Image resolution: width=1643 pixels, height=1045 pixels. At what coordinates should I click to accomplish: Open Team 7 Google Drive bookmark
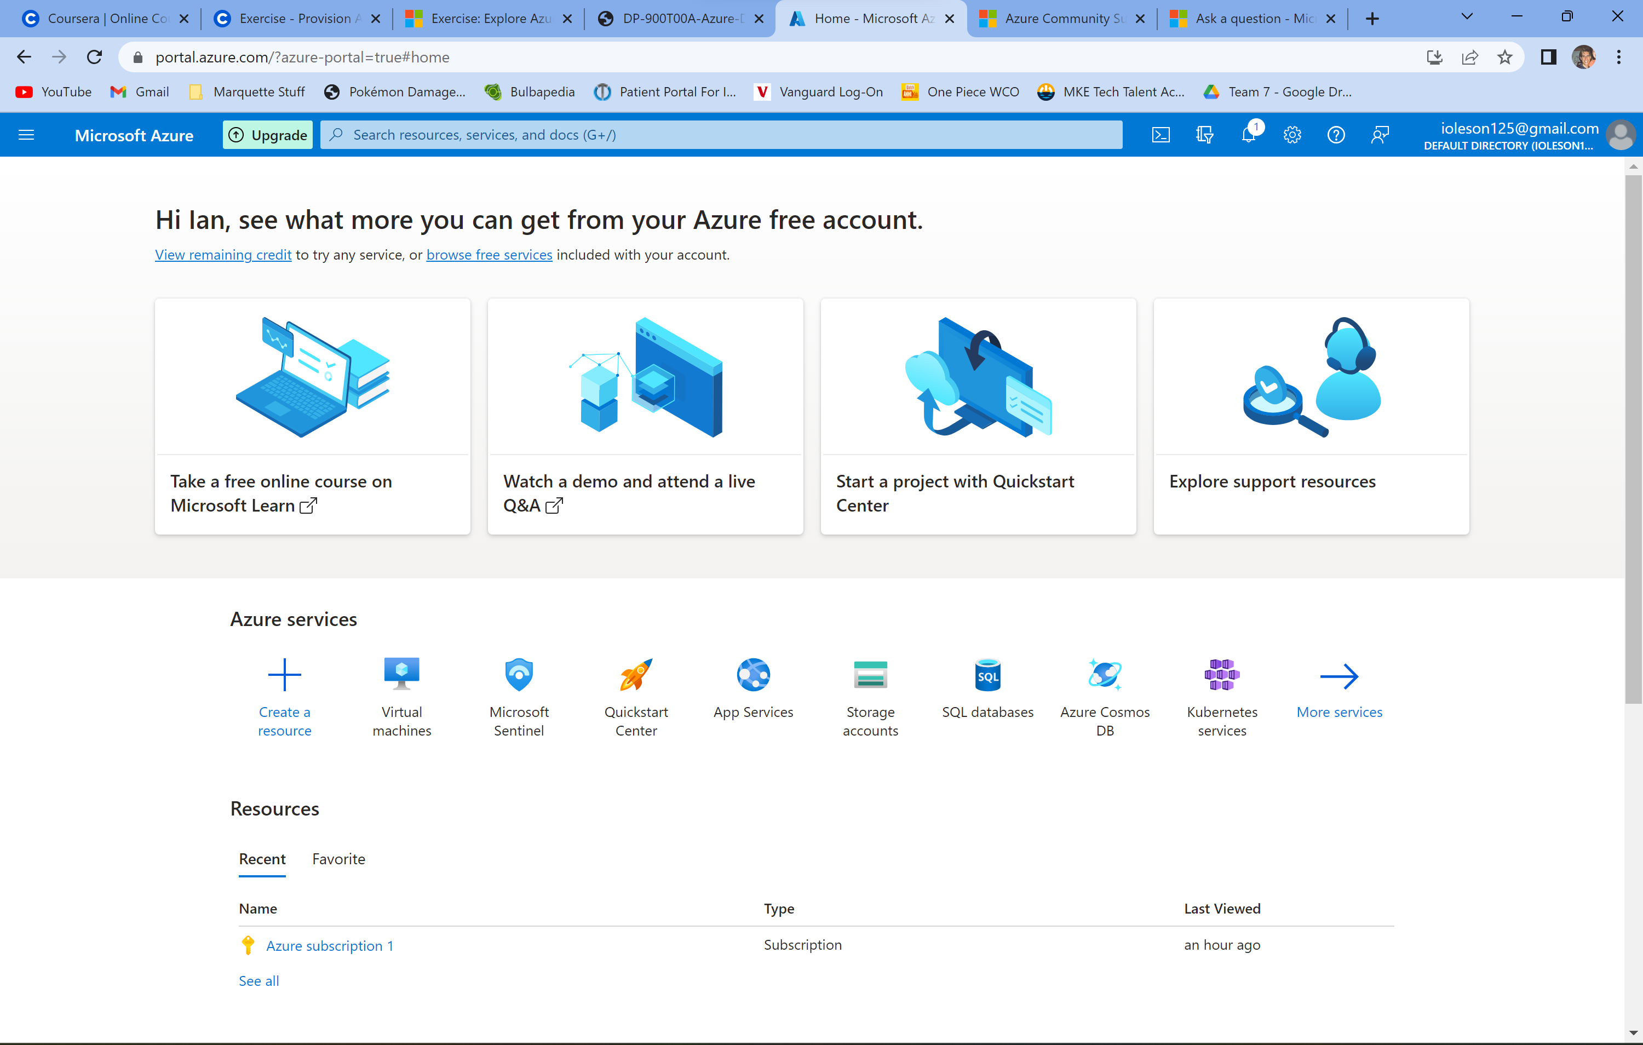tap(1277, 91)
